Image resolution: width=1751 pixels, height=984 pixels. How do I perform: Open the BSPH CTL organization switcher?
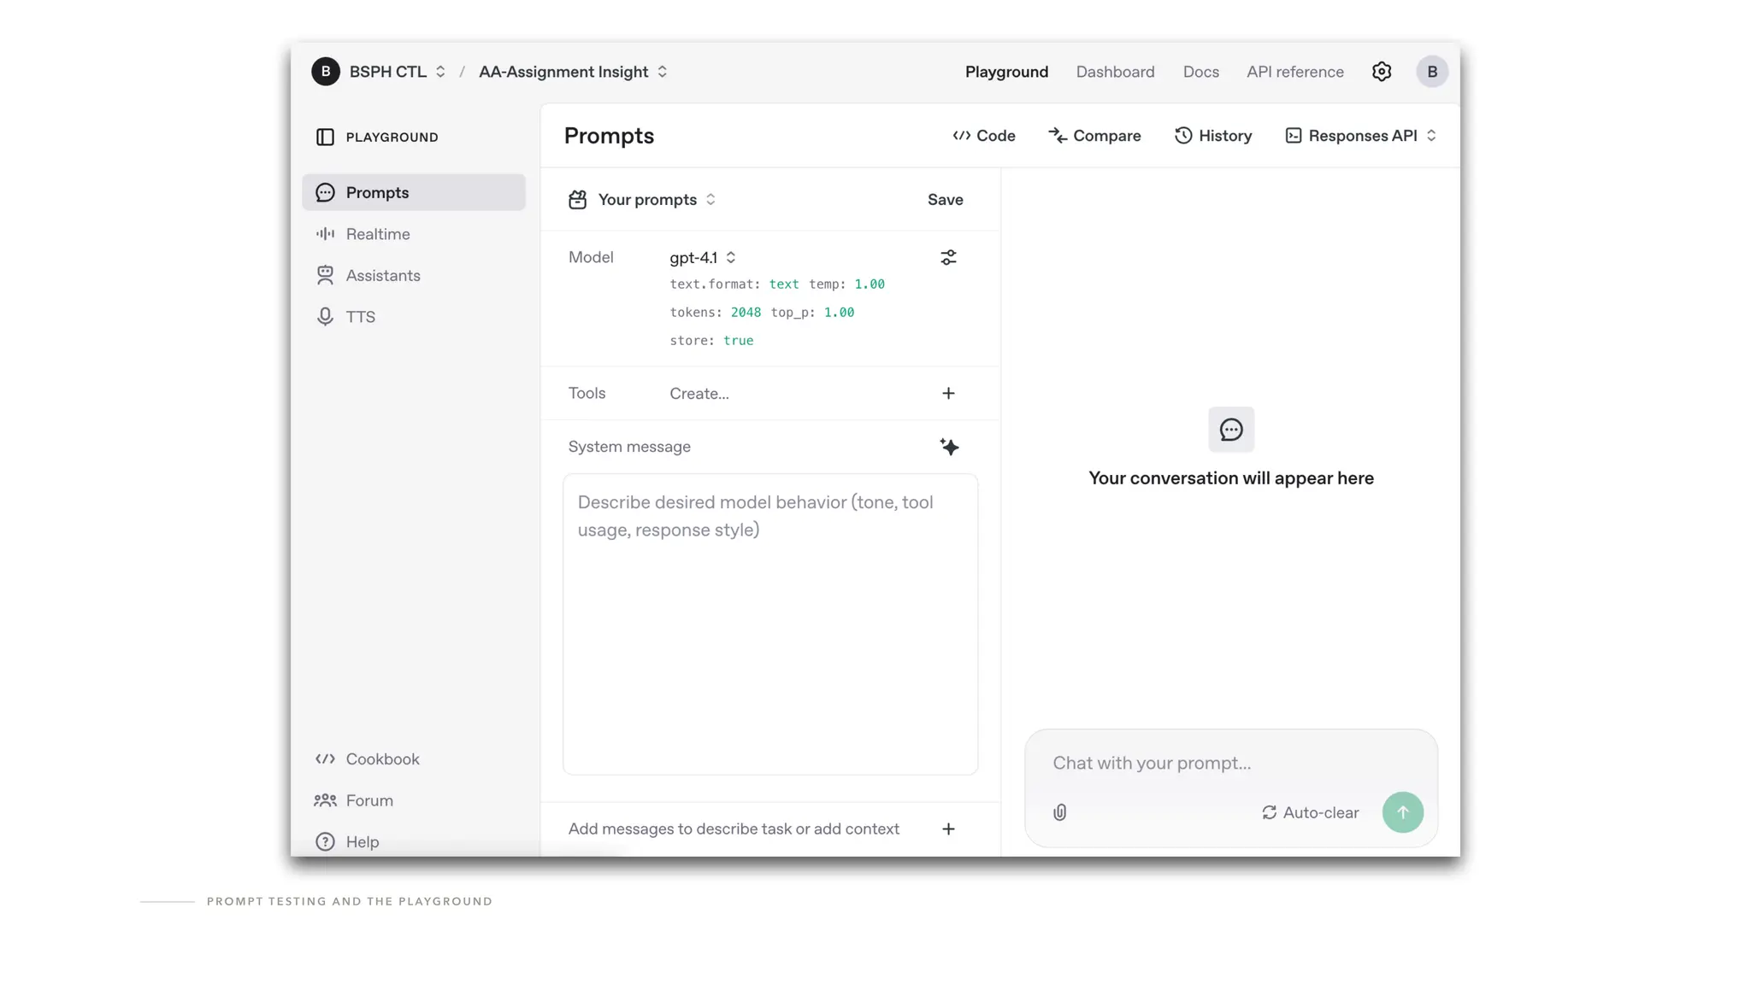coord(397,72)
